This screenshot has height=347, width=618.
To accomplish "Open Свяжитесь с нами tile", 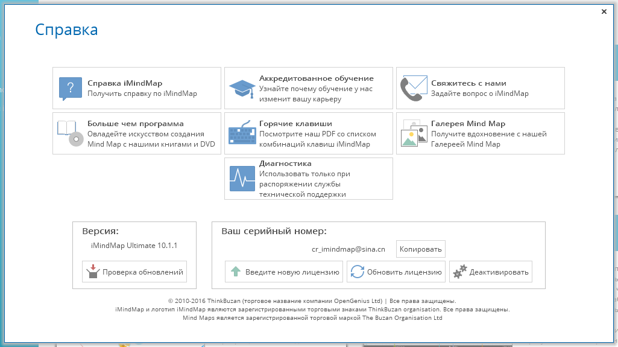I will click(x=481, y=88).
